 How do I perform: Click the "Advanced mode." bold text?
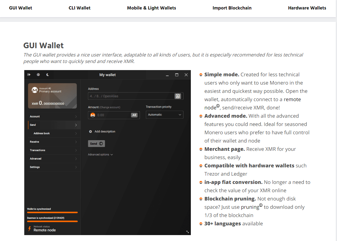click(226, 116)
